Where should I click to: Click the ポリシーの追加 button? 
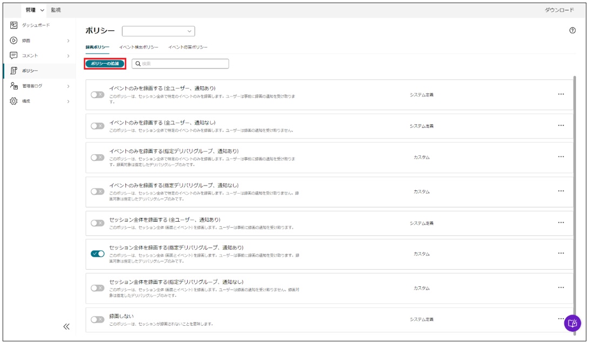pos(105,64)
